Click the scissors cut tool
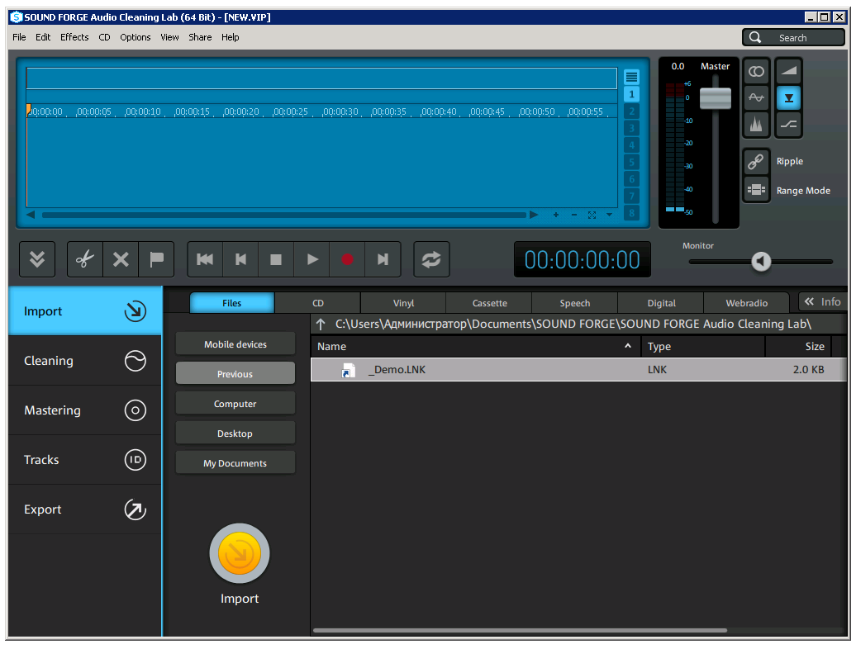This screenshot has width=856, height=649. (85, 259)
